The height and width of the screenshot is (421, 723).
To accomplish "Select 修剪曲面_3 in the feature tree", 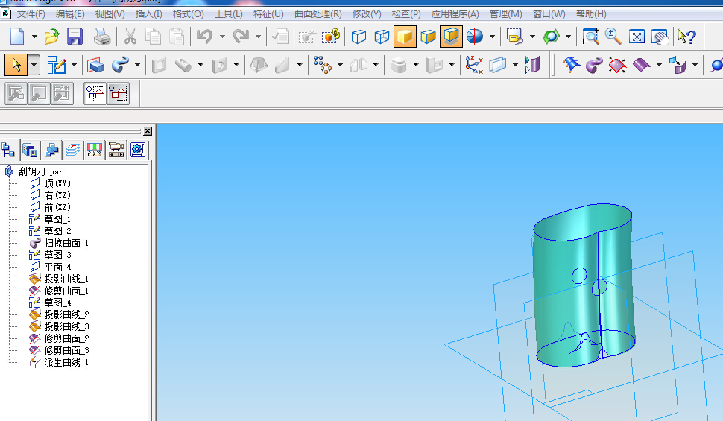I will point(66,350).
